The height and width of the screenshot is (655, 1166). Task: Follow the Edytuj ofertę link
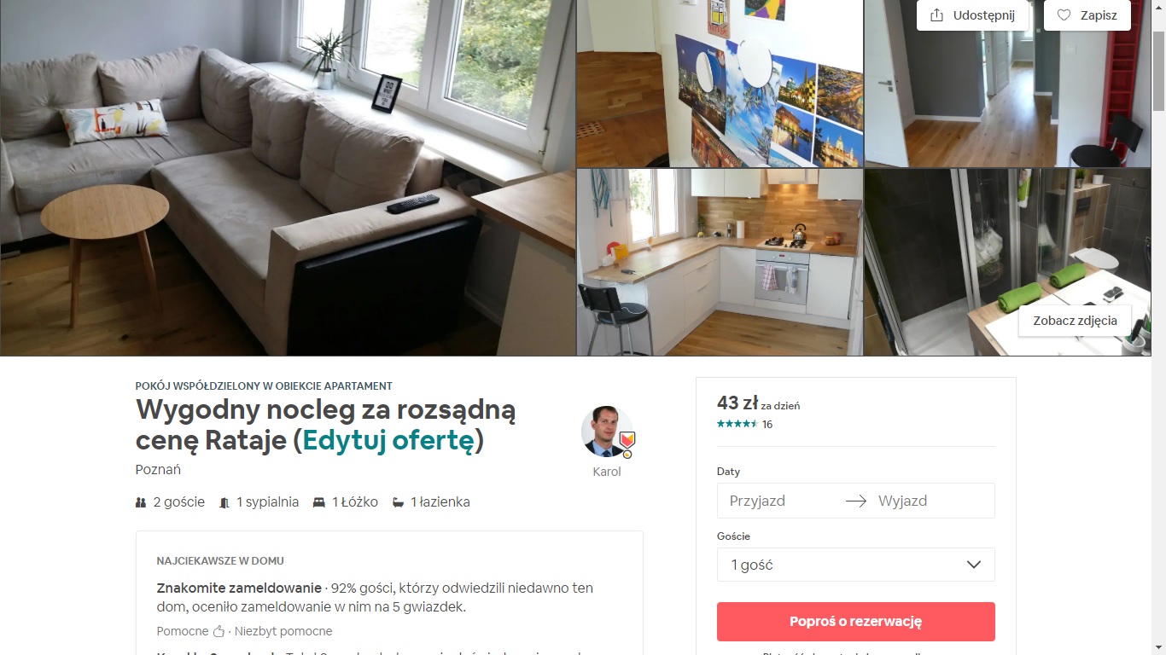389,440
